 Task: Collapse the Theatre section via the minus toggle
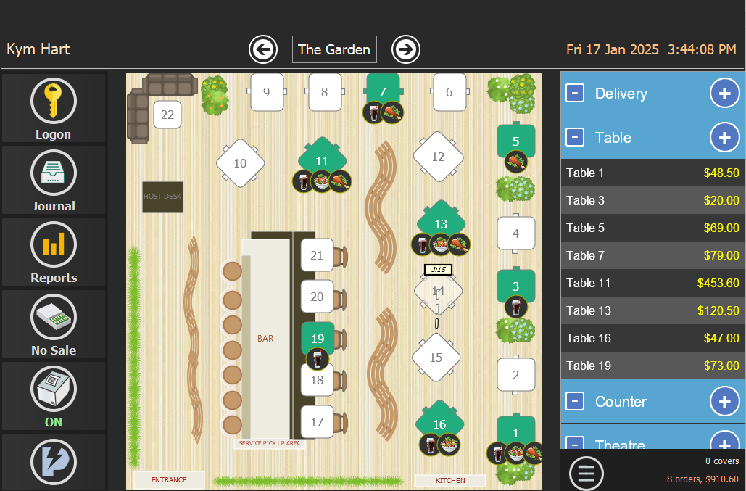(575, 445)
